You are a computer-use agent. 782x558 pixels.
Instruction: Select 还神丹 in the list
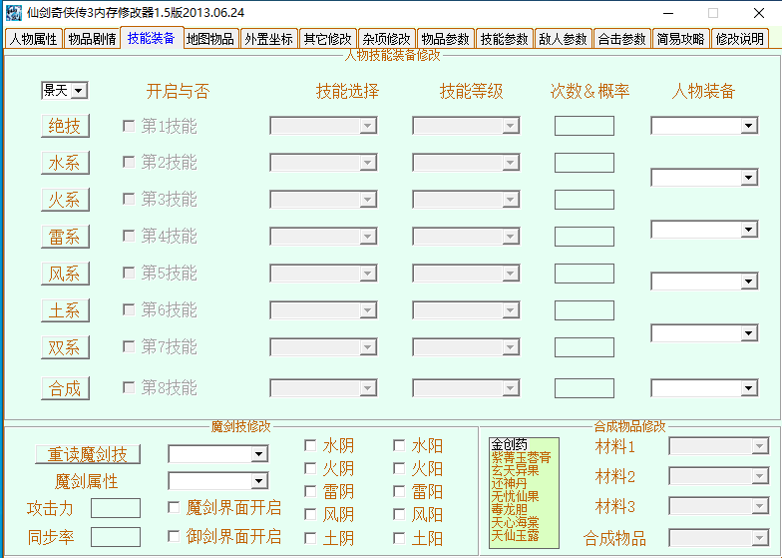509,483
